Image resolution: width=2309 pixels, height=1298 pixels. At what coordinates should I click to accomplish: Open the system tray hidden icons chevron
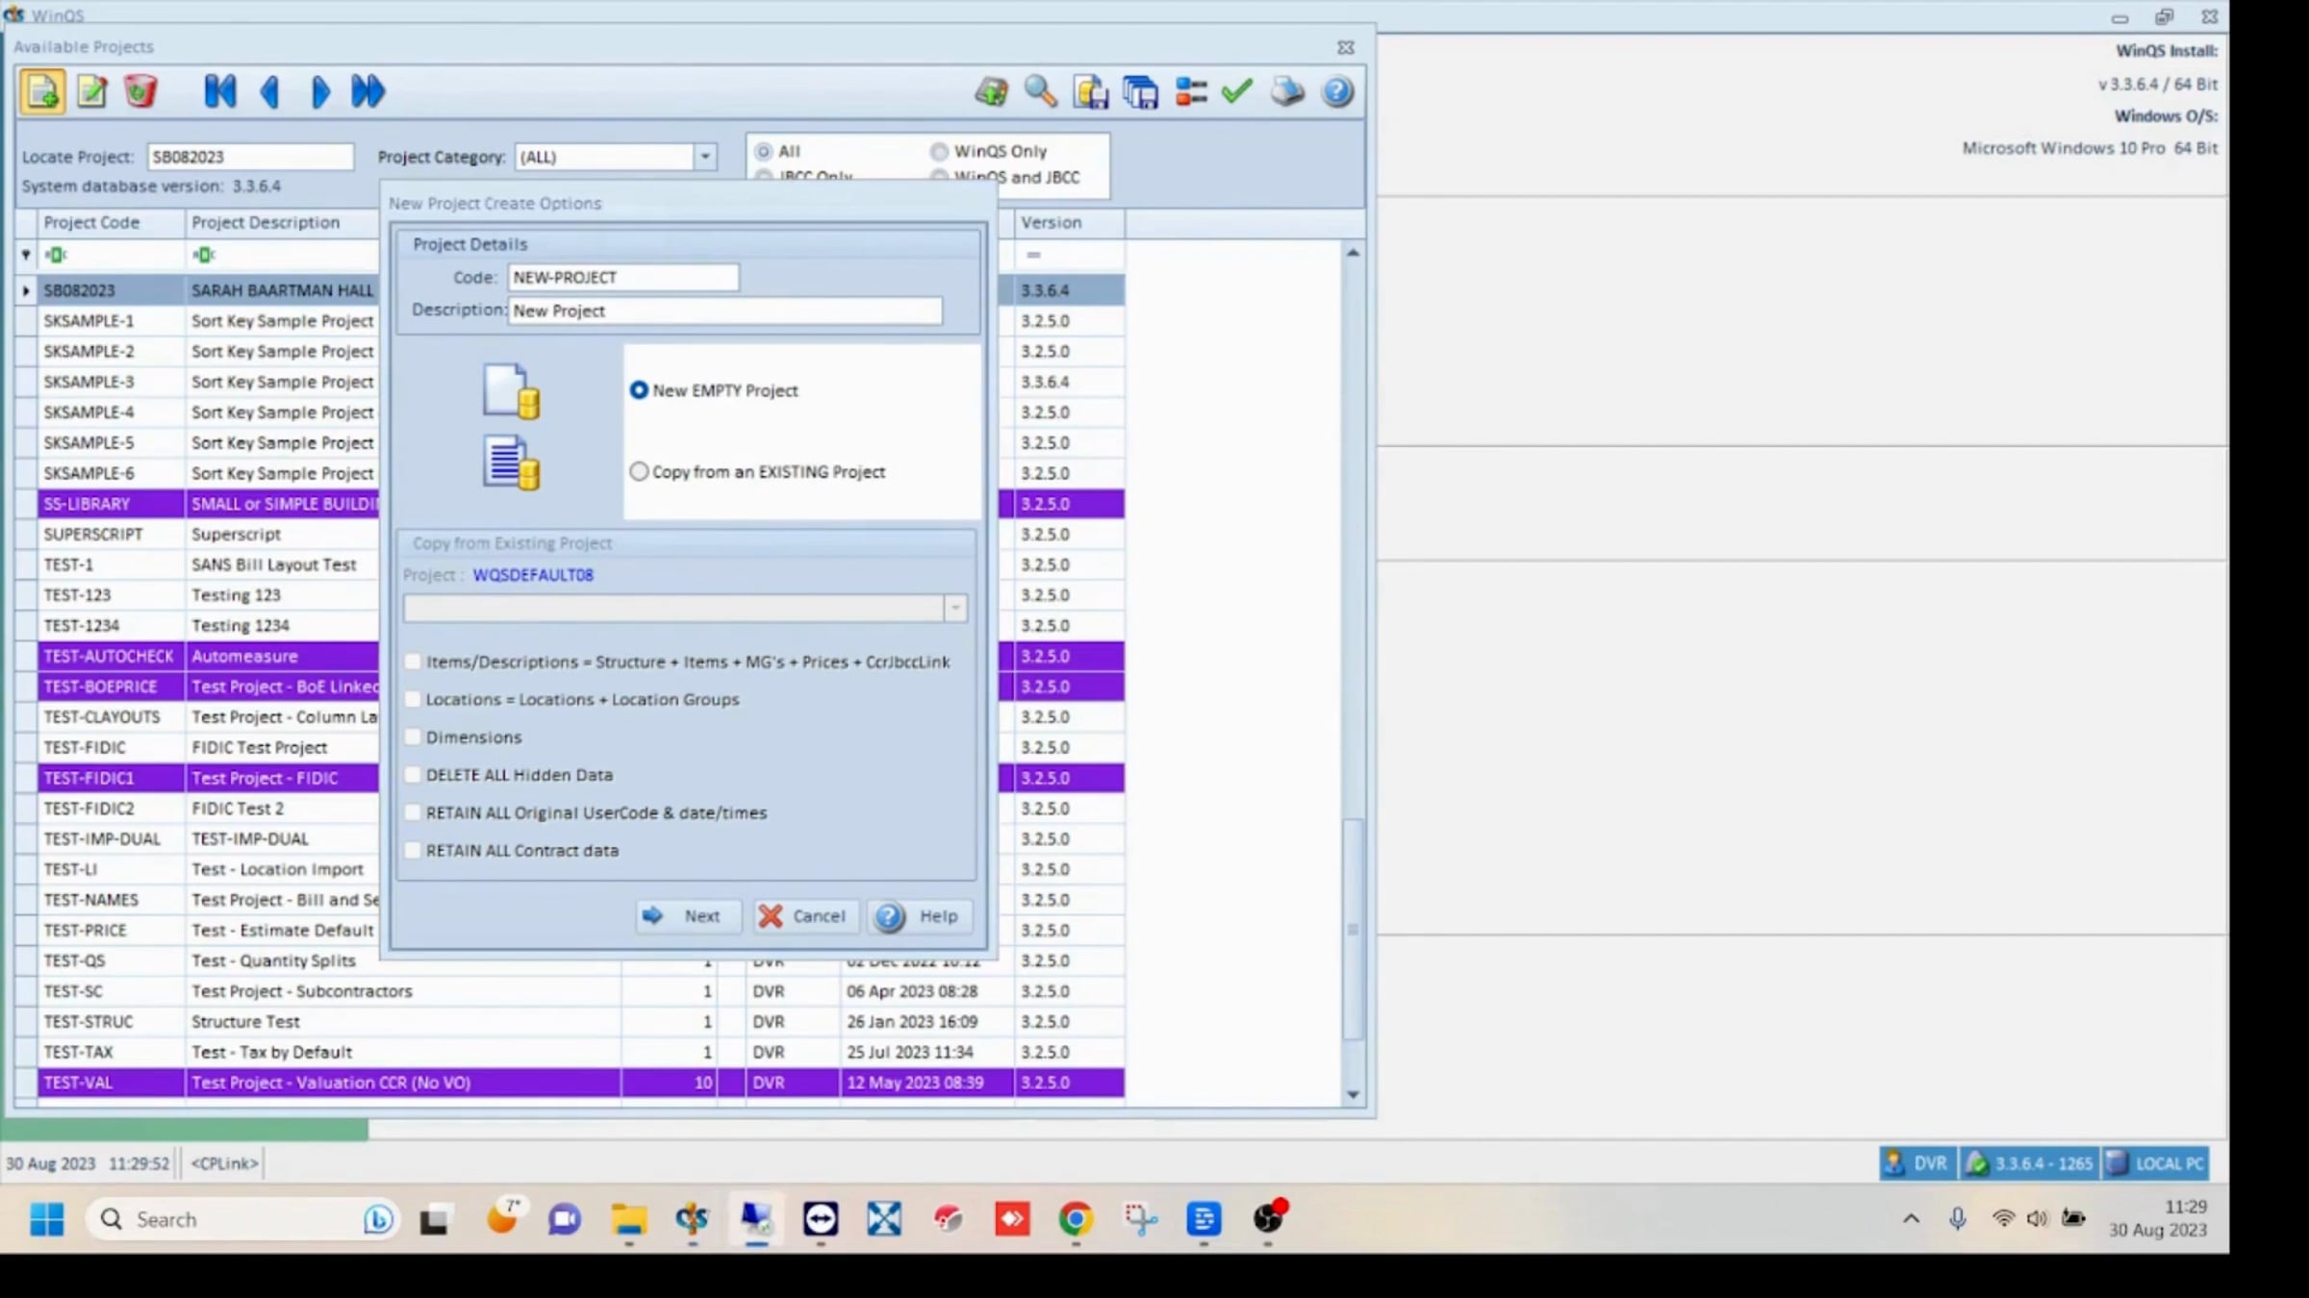[1911, 1219]
